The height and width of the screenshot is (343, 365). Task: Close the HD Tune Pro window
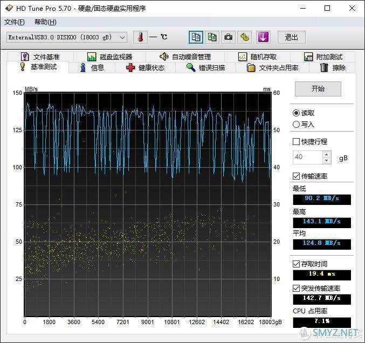(x=352, y=9)
